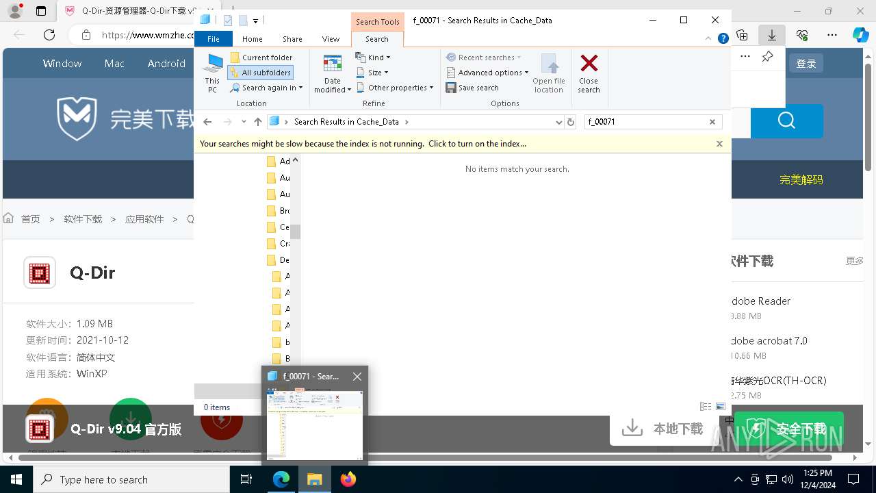Select the 'De' folder in navigation tree
Image resolution: width=876 pixels, height=493 pixels.
click(278, 260)
